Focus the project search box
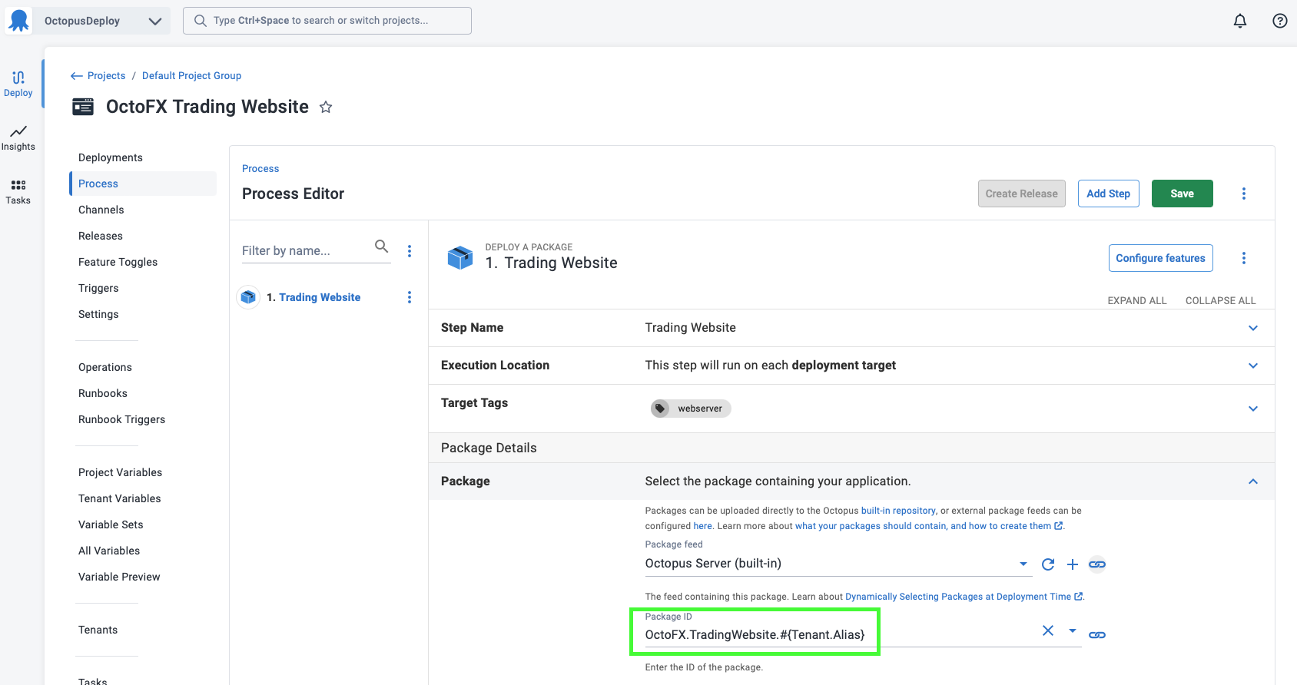The image size is (1297, 685). pos(327,21)
